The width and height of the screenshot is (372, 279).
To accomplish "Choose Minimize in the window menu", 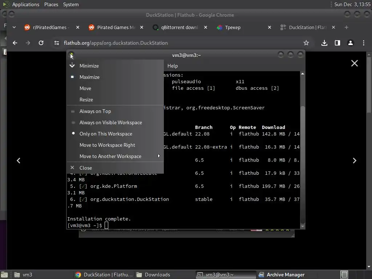I will click(x=115, y=66).
